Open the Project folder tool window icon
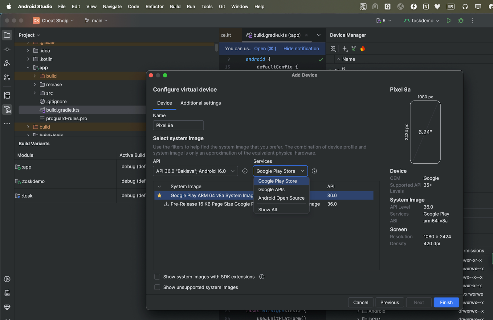The width and height of the screenshot is (493, 320). 7,35
